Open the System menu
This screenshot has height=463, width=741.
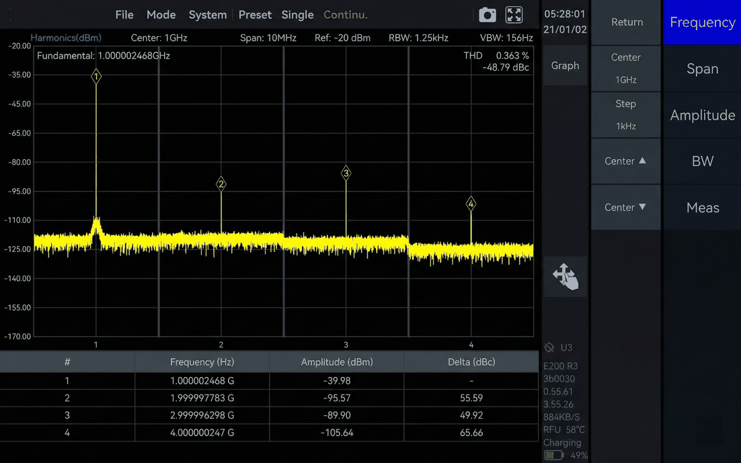click(x=208, y=15)
